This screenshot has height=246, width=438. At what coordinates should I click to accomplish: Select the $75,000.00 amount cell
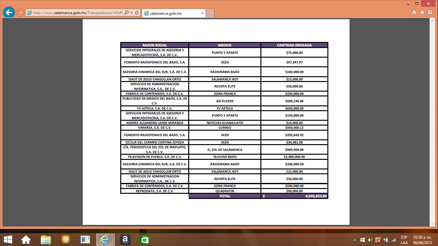click(294, 53)
